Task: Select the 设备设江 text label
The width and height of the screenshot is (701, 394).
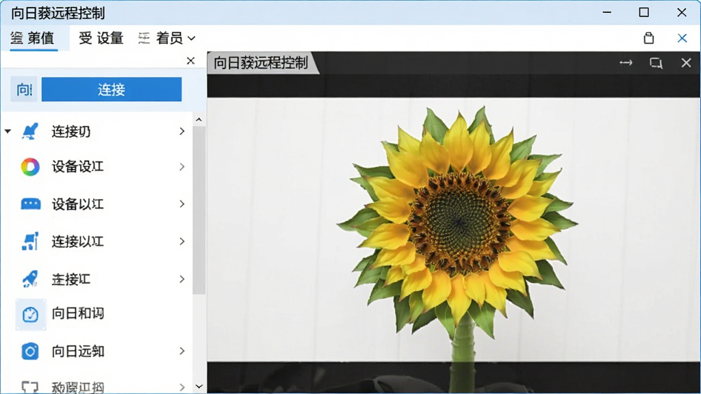Action: (x=78, y=167)
